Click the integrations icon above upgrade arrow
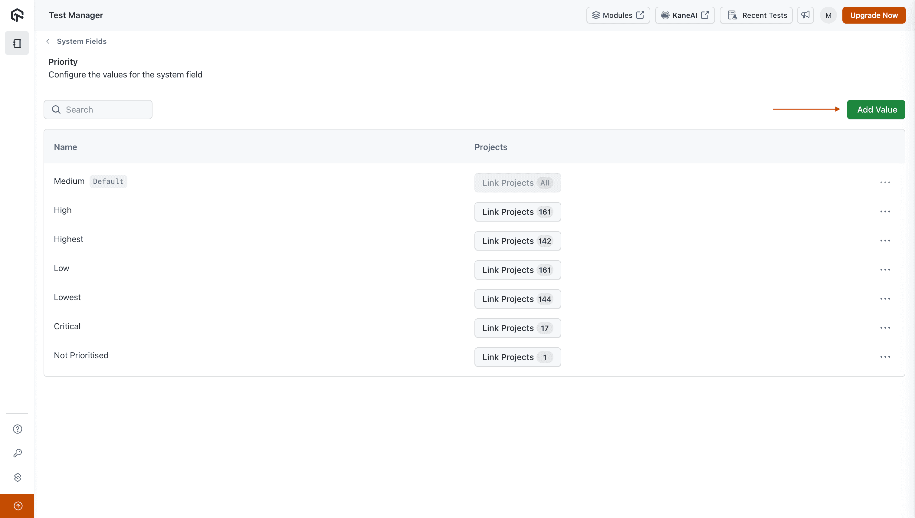The width and height of the screenshot is (915, 518). point(18,477)
